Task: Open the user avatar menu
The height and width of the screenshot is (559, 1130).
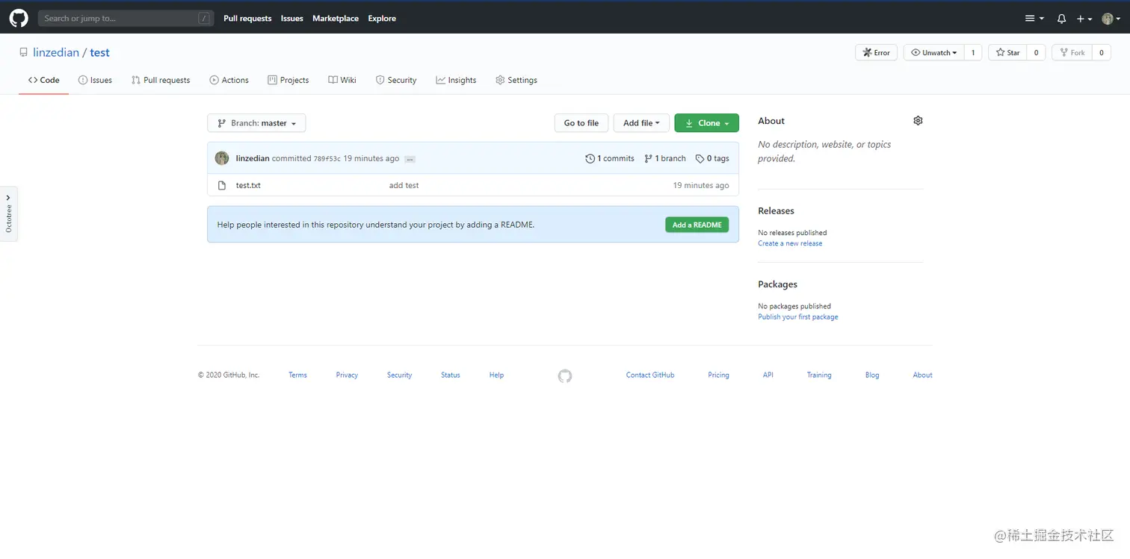Action: 1111,19
